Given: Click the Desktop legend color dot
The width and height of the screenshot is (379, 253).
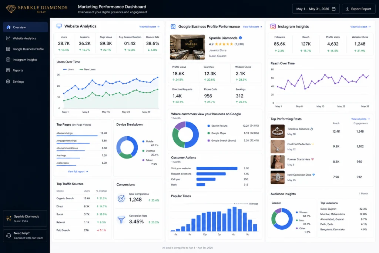Looking at the screenshot, I should click(143, 151).
